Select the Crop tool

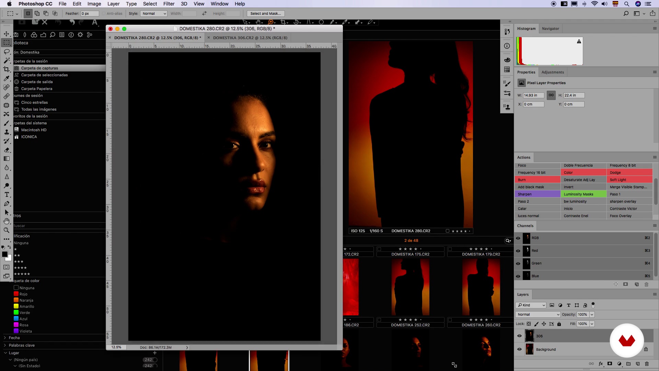(x=7, y=69)
